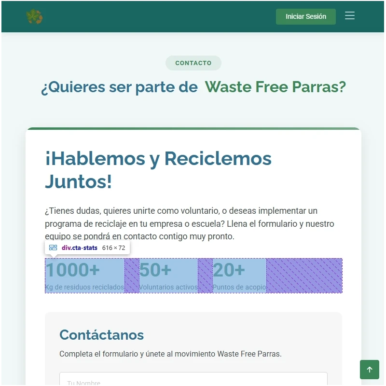This screenshot has width=386, height=386.
Task: Open the hamburger navigation menu
Action: [349, 15]
